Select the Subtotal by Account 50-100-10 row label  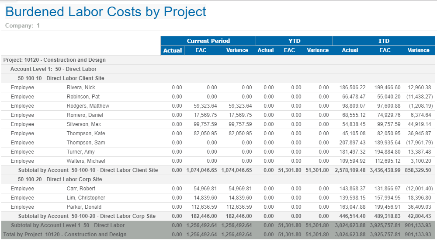coord(88,170)
